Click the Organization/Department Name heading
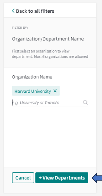102x196 pixels. point(48,39)
